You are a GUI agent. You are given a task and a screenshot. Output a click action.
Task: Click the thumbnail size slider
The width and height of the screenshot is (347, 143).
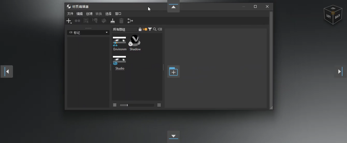point(137,105)
